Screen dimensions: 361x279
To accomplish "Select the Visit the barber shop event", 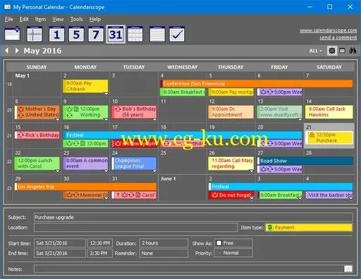I will click(x=329, y=195).
